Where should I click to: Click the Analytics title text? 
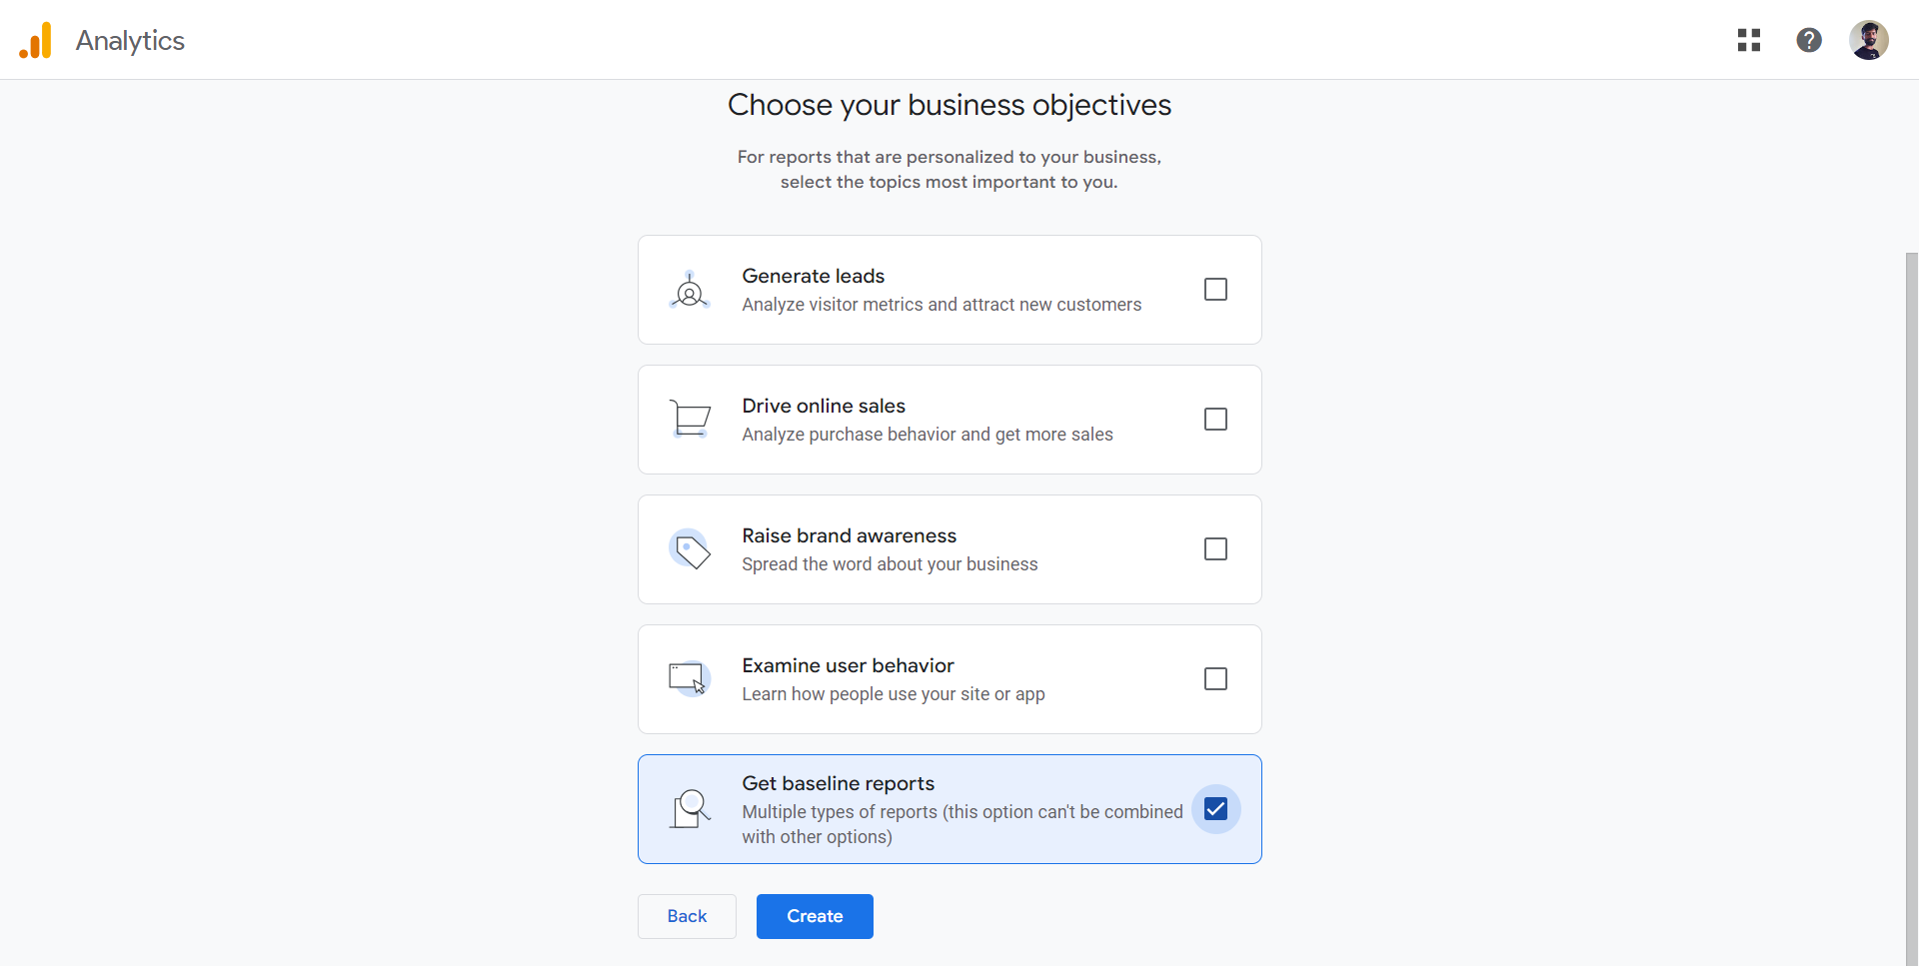coord(130,41)
